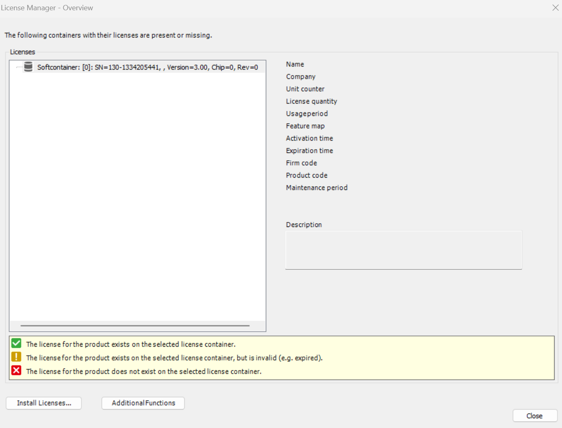Open Additional Functions

point(143,403)
